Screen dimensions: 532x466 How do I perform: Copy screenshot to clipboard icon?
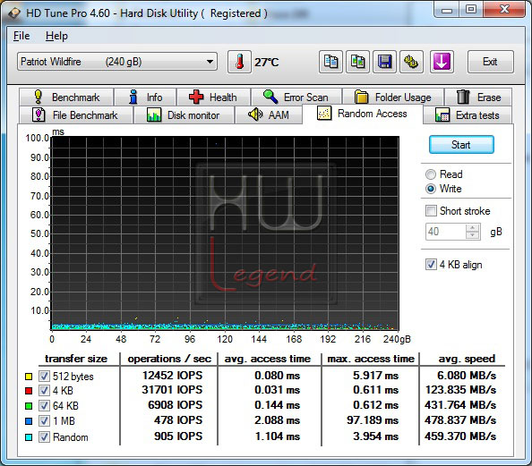[357, 62]
